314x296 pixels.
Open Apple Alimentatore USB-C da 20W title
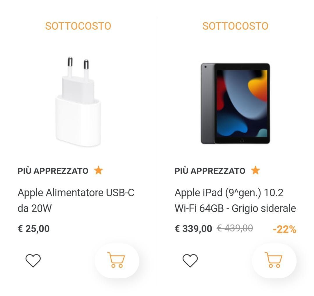click(x=76, y=200)
